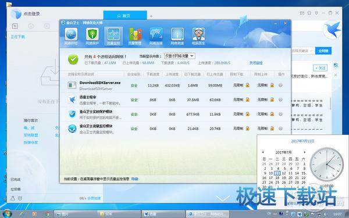Add a new Xunlei tab with plus
Viewport: 349px width, 218px height.
[x=151, y=16]
